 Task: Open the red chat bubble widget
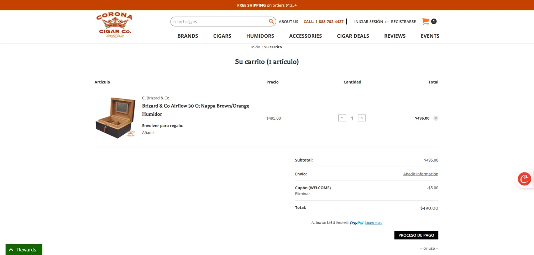[524, 179]
